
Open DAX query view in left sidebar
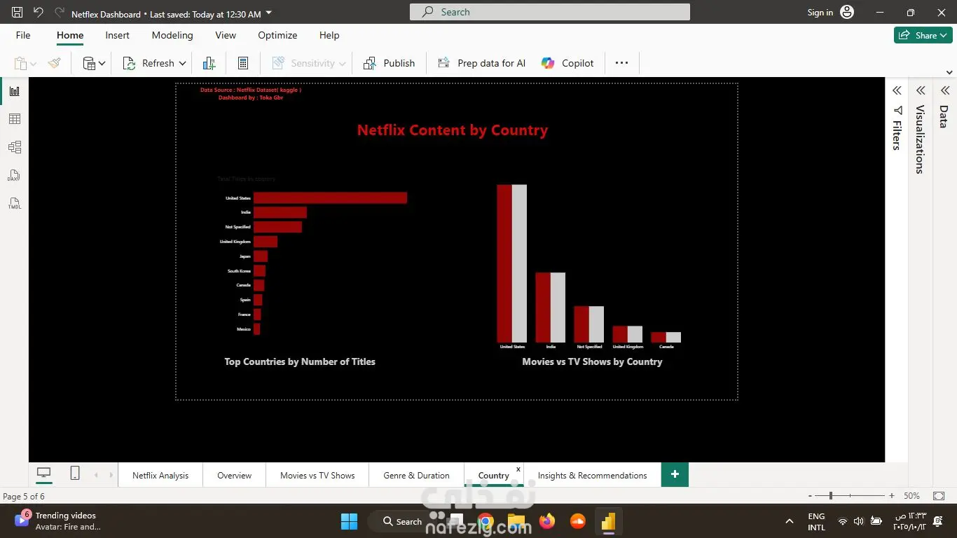click(14, 175)
